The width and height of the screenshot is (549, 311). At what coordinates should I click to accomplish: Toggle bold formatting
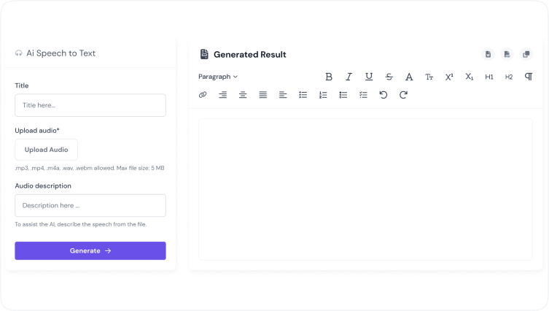[x=329, y=77]
